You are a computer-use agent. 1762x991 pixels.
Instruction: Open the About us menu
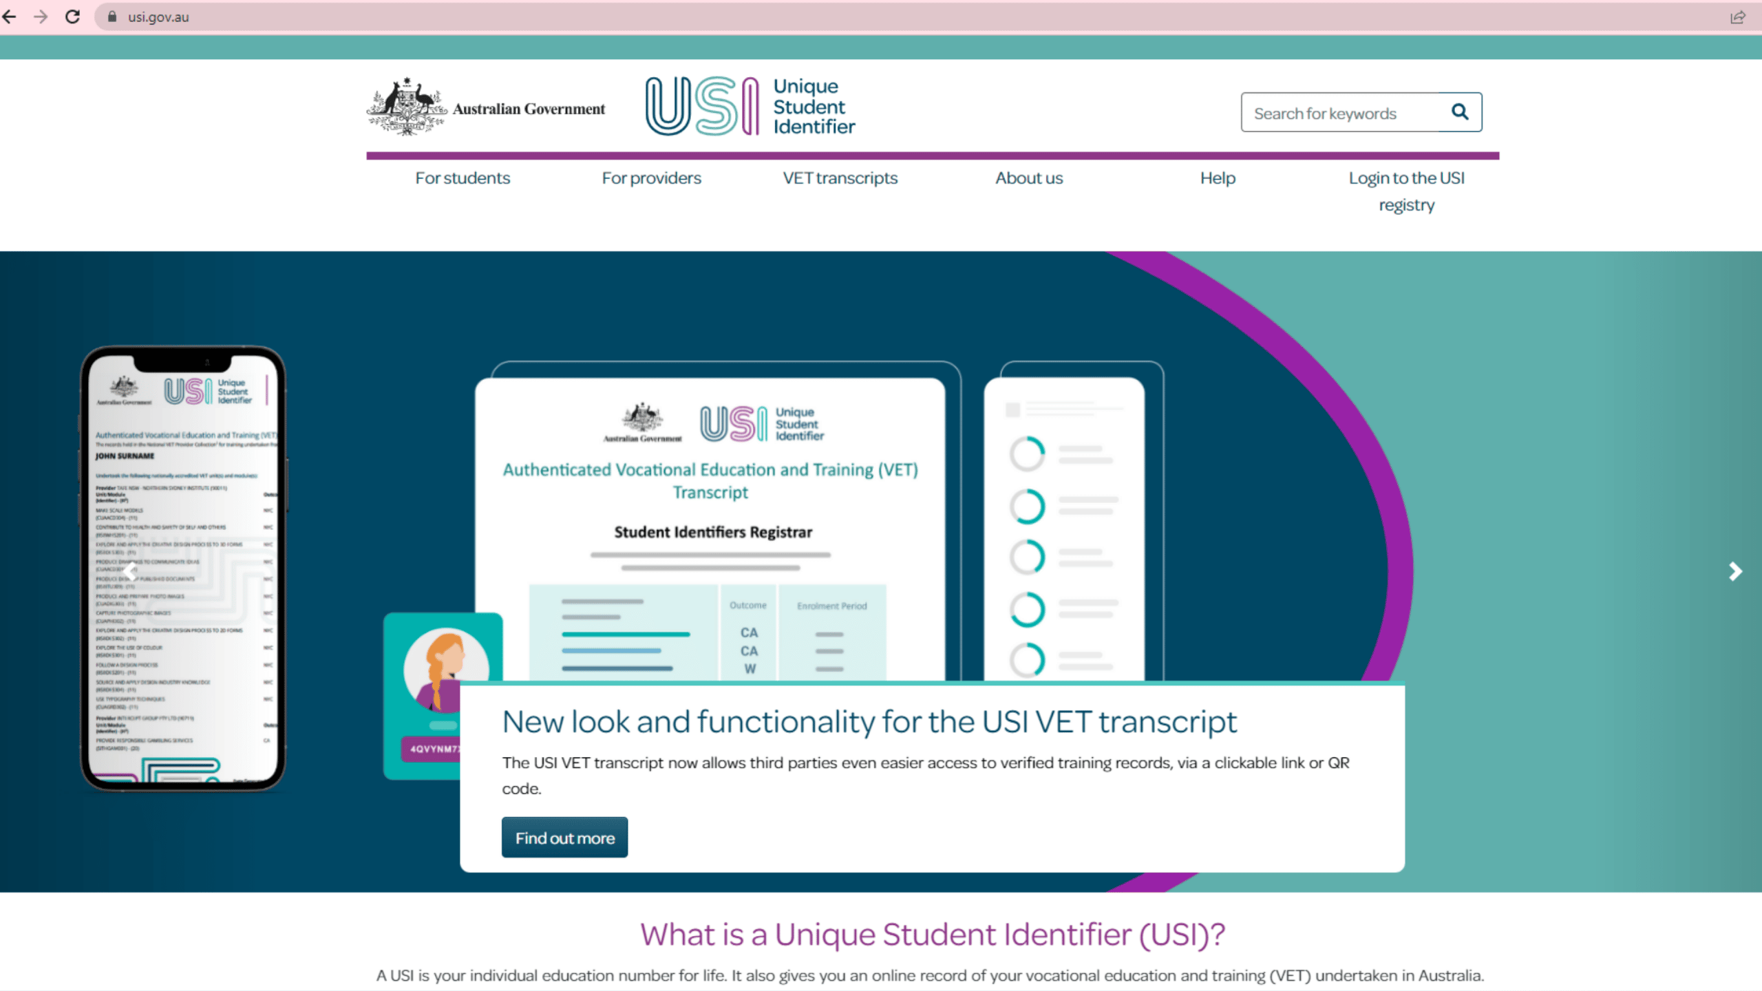1029,178
